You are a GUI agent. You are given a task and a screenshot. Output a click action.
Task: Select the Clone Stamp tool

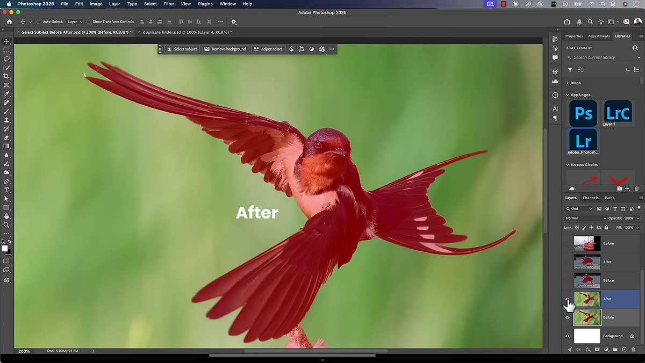[x=6, y=120]
